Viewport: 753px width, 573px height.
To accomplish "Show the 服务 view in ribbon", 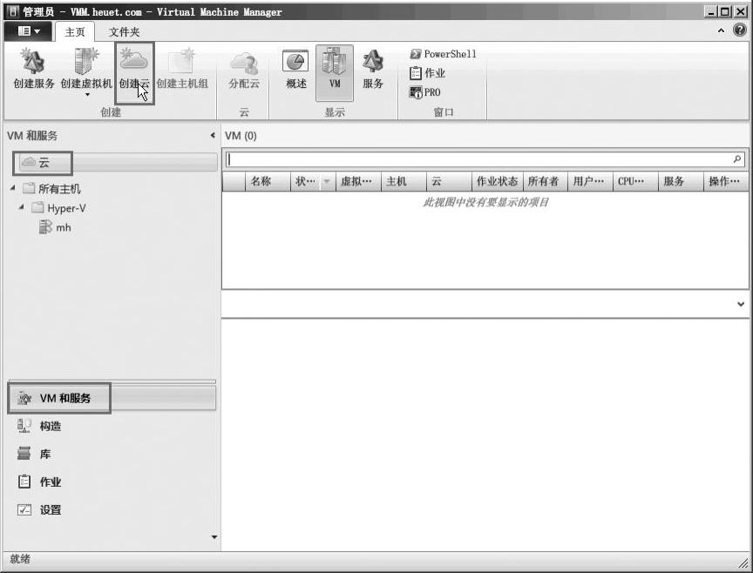I will [x=373, y=70].
